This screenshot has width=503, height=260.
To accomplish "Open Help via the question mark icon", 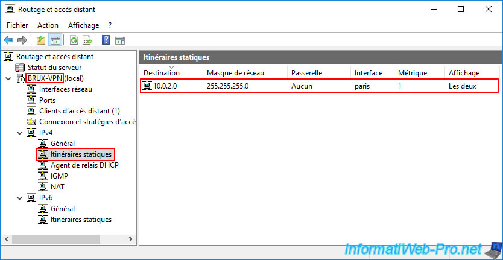I will point(106,40).
